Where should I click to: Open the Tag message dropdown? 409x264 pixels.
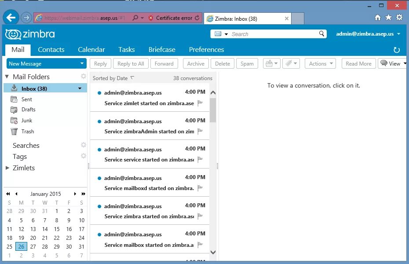click(x=291, y=64)
